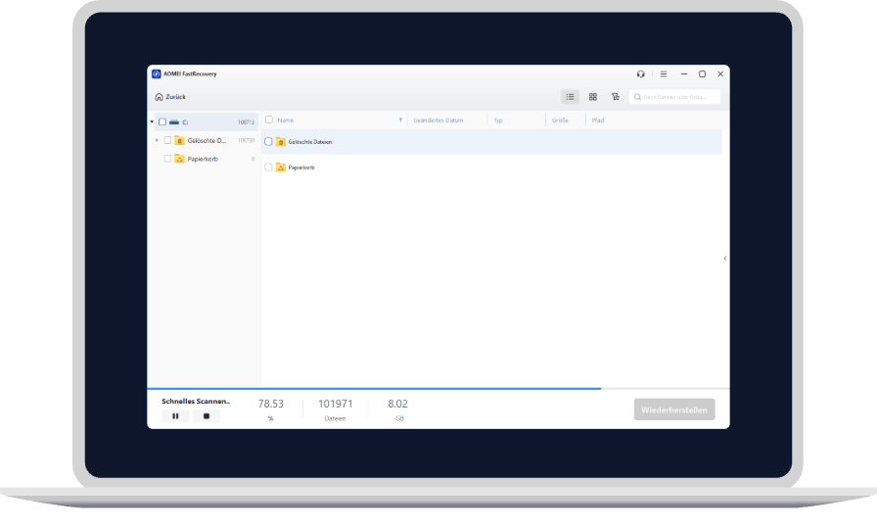
Task: Sort by Größe column header
Action: (x=560, y=120)
